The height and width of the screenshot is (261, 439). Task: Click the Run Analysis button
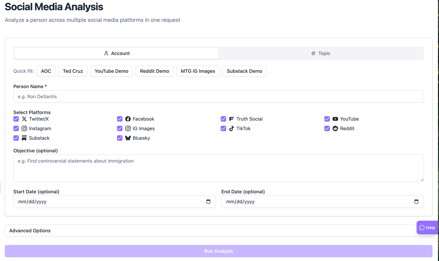click(x=218, y=251)
